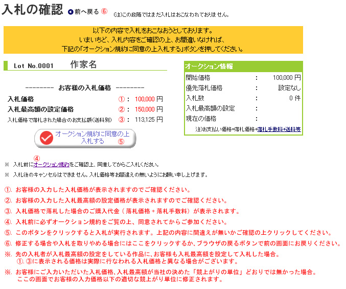Click the 作家名 heading

[83, 64]
